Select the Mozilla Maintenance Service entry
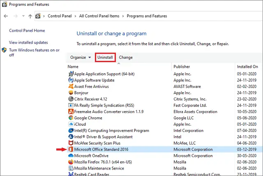Image resolution: width=263 pixels, height=176 pixels. point(164,168)
